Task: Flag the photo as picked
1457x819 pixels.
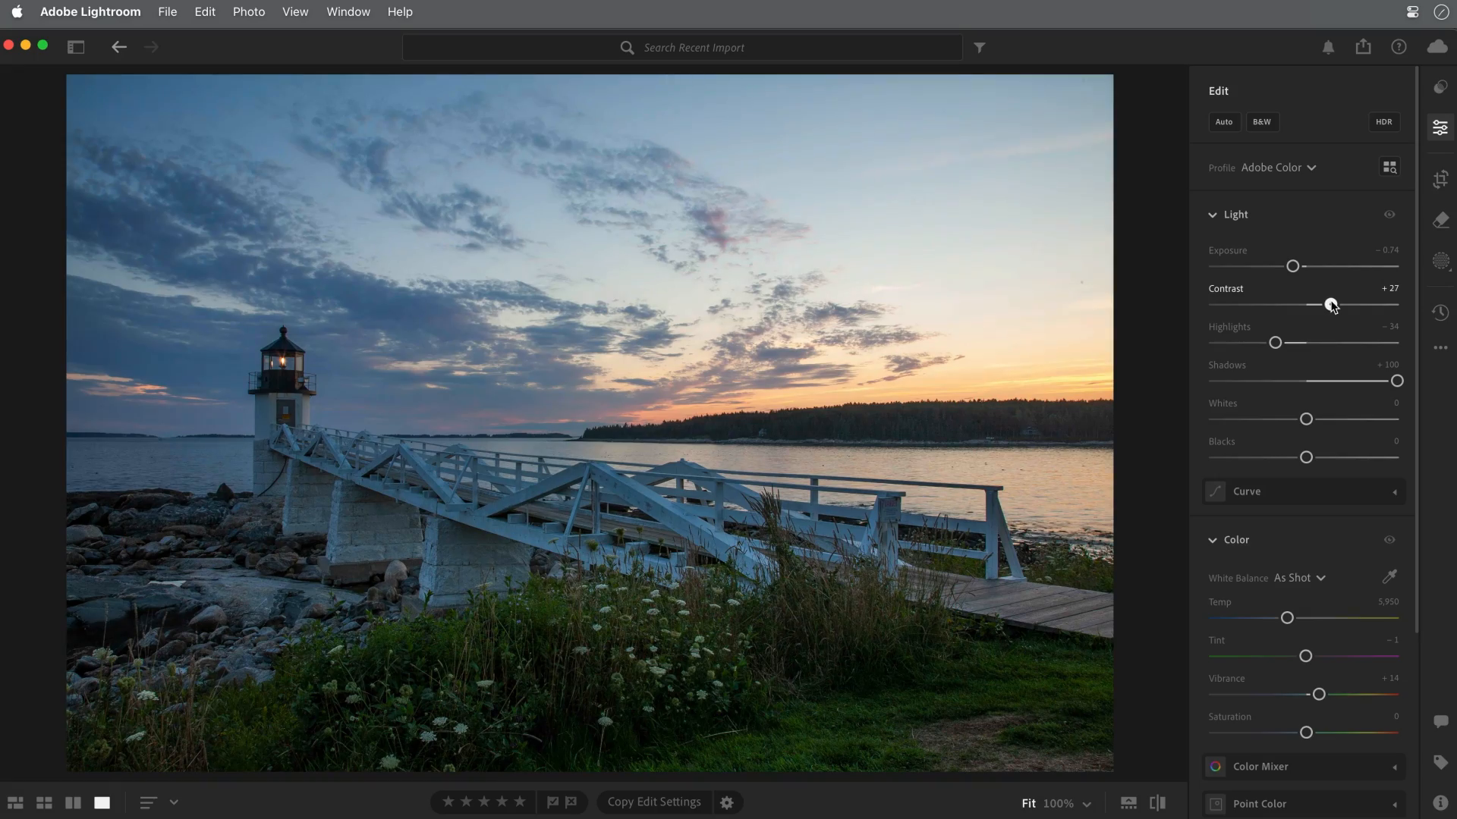Action: (x=552, y=802)
